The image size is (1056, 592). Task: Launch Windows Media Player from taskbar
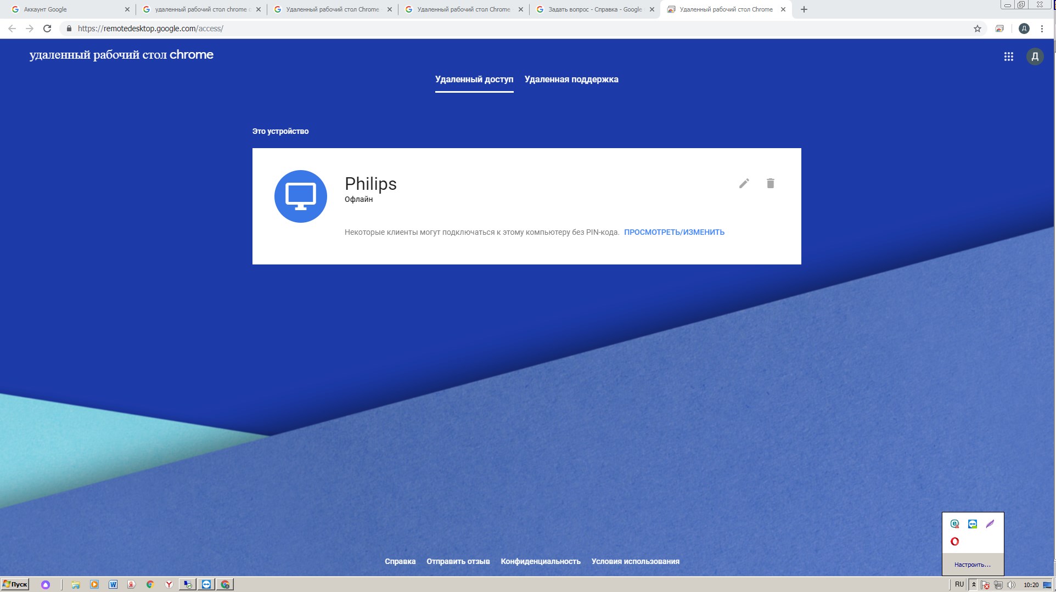click(94, 585)
